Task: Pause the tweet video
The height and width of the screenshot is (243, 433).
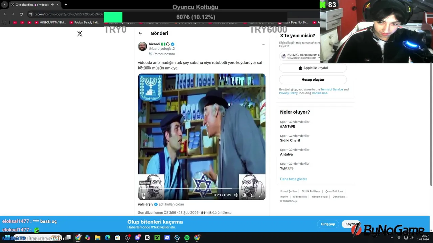Action: pos(143,195)
